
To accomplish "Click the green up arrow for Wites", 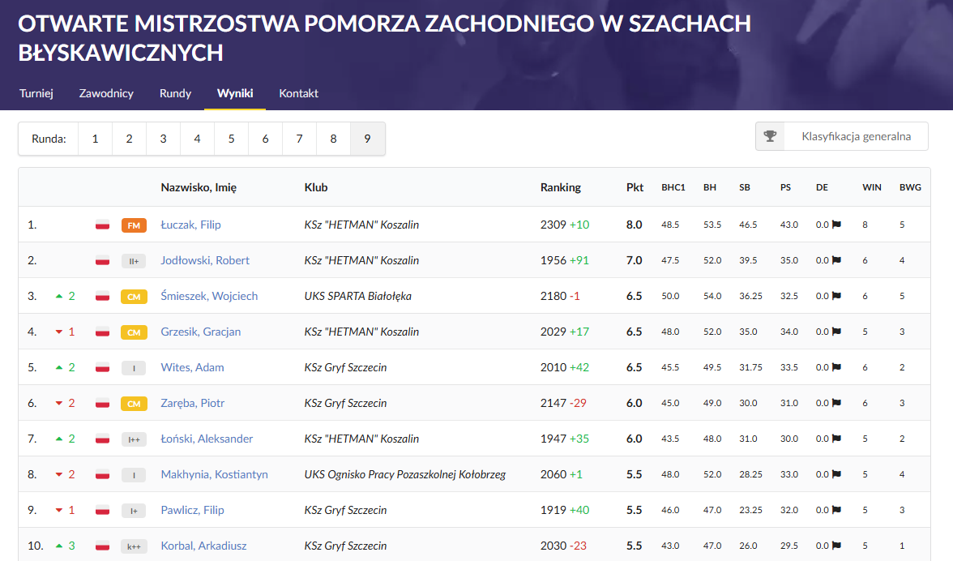I will click(x=59, y=367).
